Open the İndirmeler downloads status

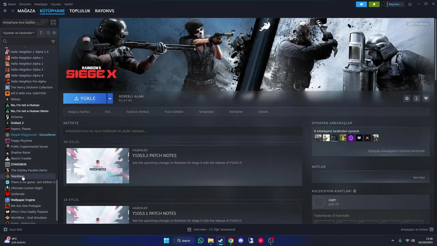[211, 230]
